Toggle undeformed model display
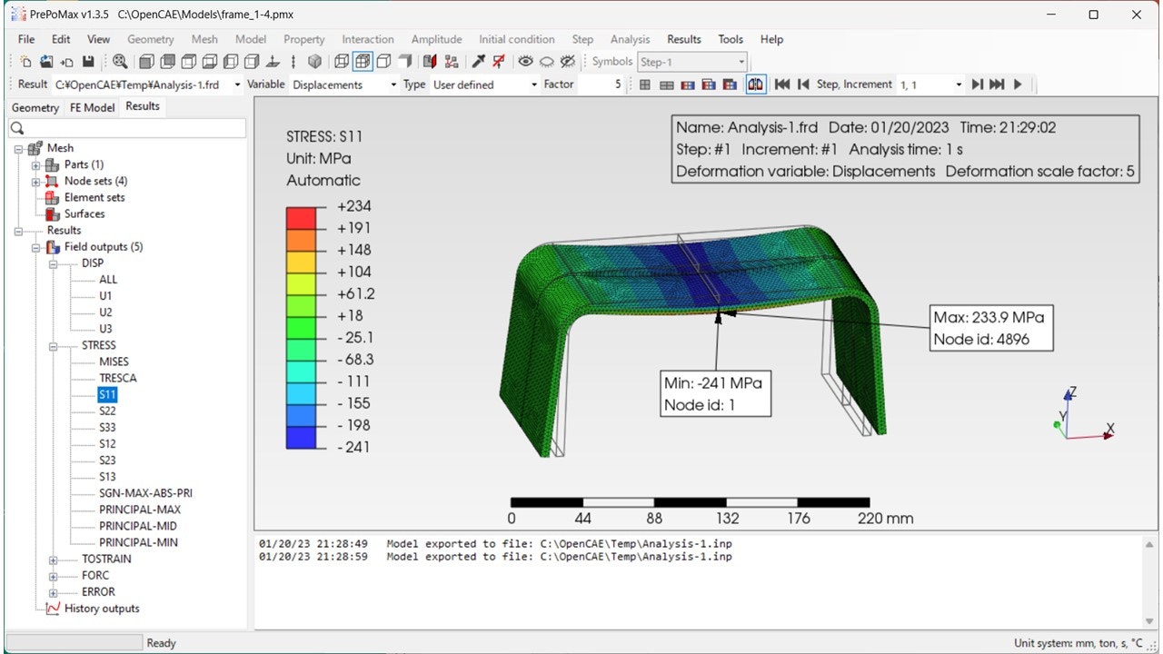Viewport: 1163px width, 654px height. point(644,84)
